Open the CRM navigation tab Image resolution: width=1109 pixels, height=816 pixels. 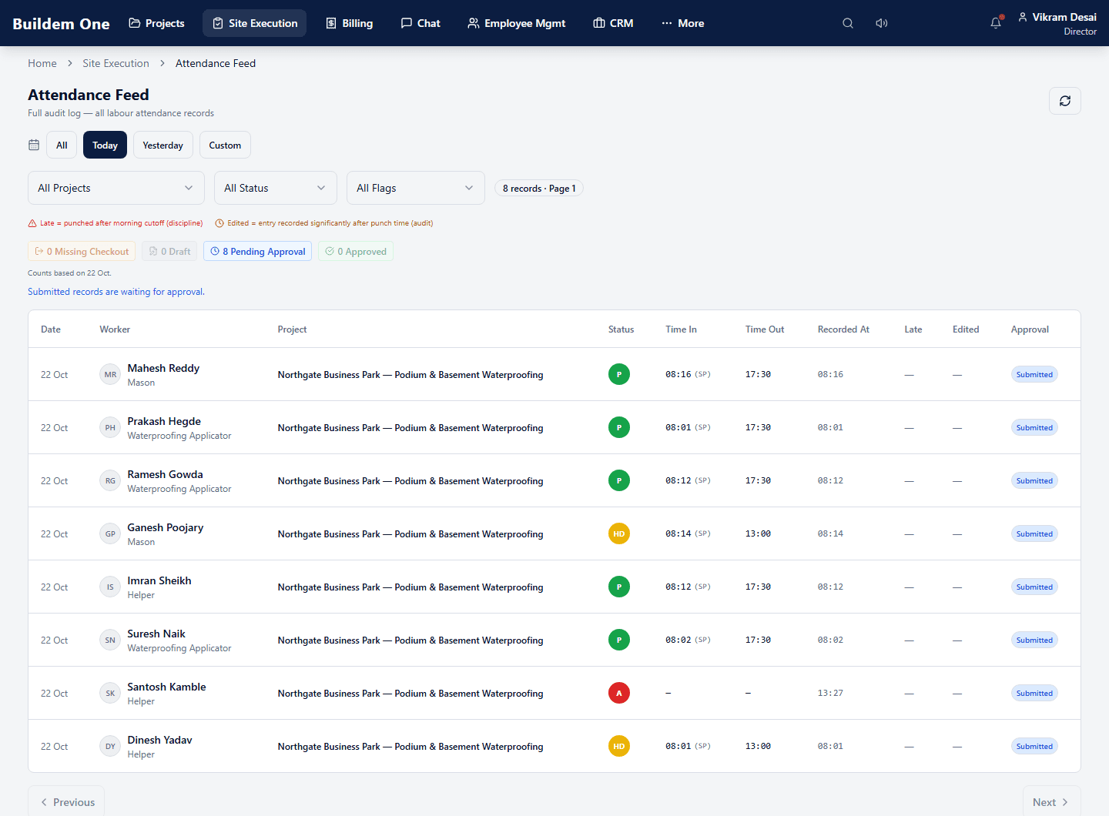point(613,23)
